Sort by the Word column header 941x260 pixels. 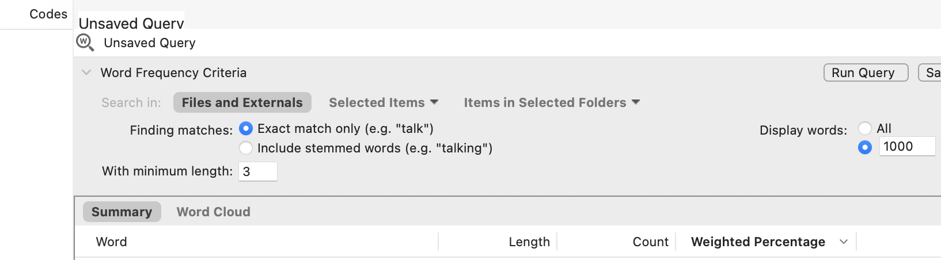112,242
